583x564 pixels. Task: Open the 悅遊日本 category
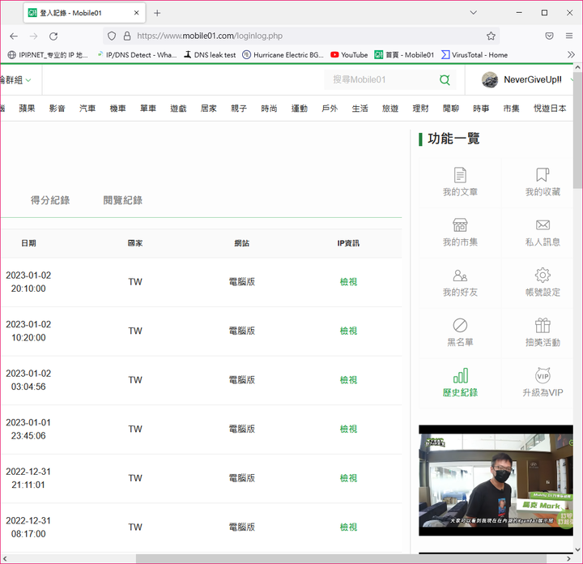point(550,109)
